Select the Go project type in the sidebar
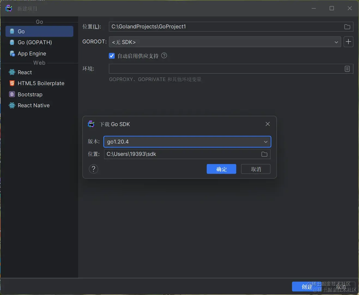Screen dimensions: 359x295 39,31
